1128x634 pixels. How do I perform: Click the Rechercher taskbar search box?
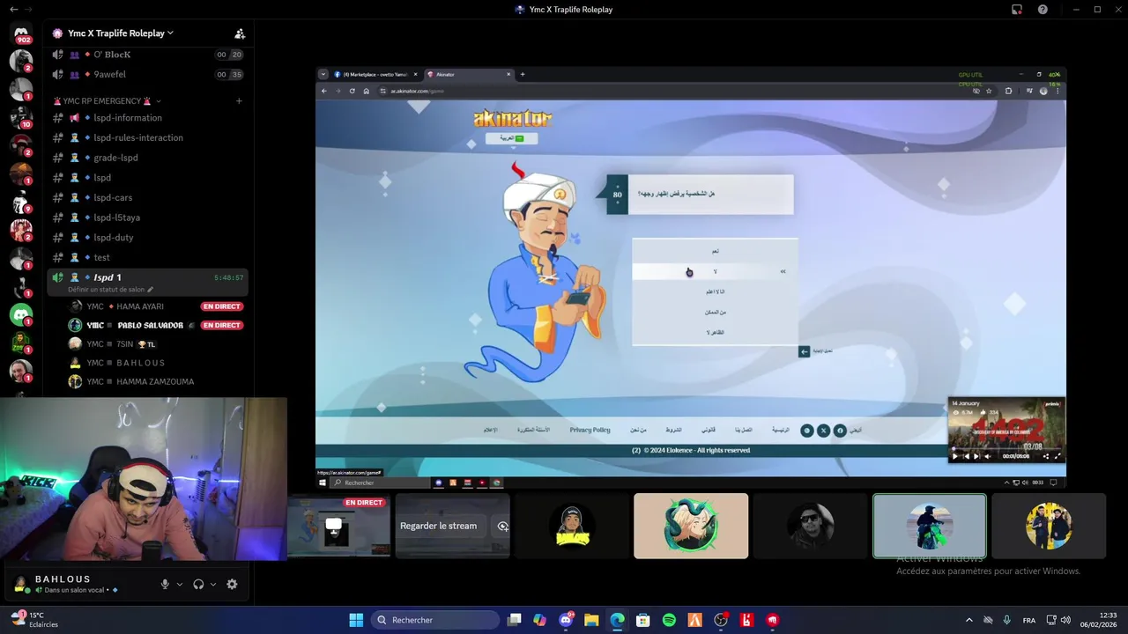point(435,620)
